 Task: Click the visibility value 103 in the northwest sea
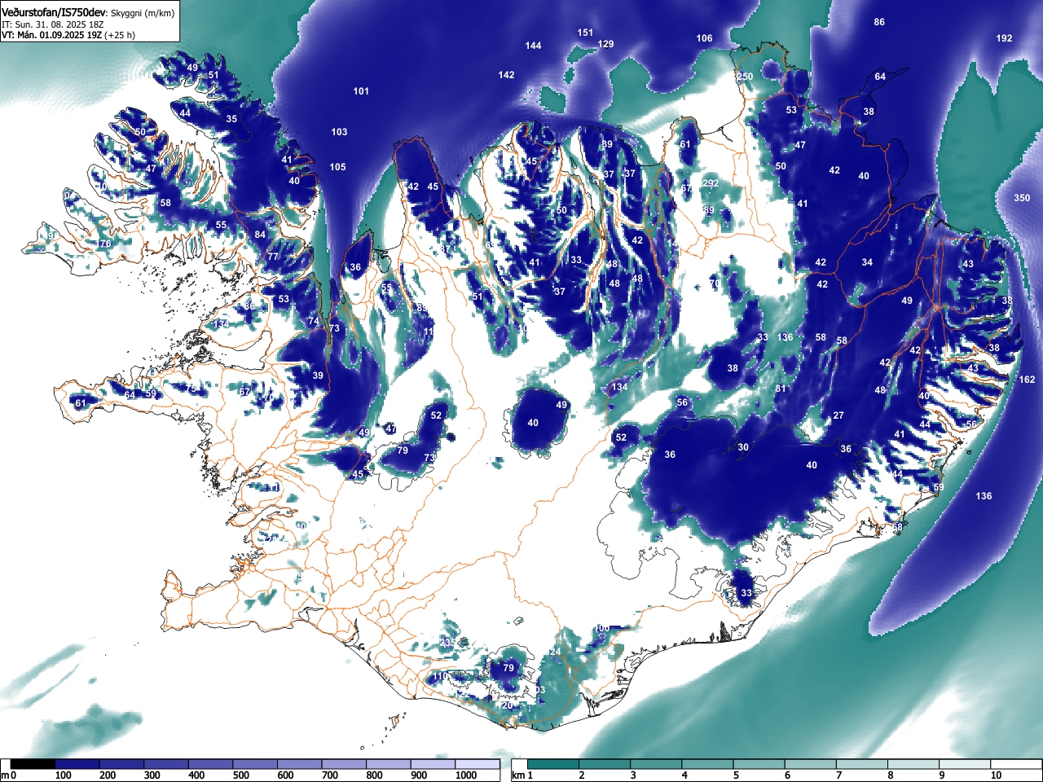point(339,132)
